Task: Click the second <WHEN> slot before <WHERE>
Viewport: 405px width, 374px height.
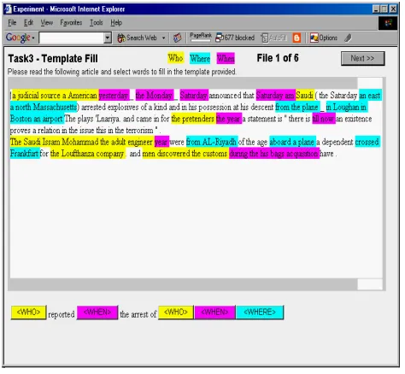Action: pos(214,313)
